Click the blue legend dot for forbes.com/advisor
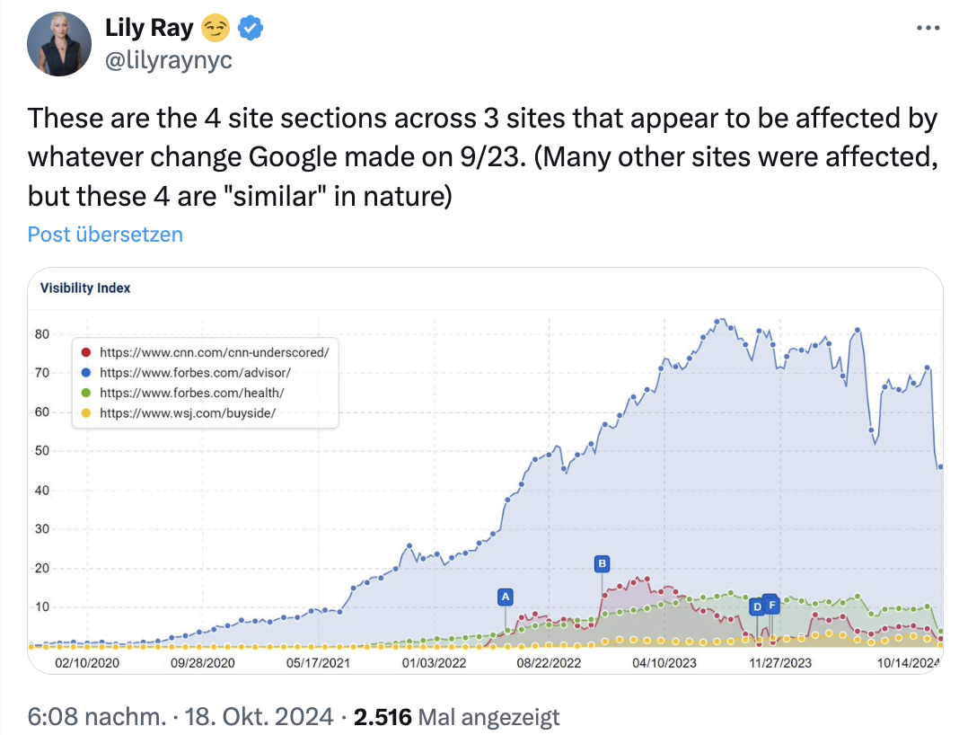Image resolution: width=959 pixels, height=735 pixels. (x=84, y=372)
